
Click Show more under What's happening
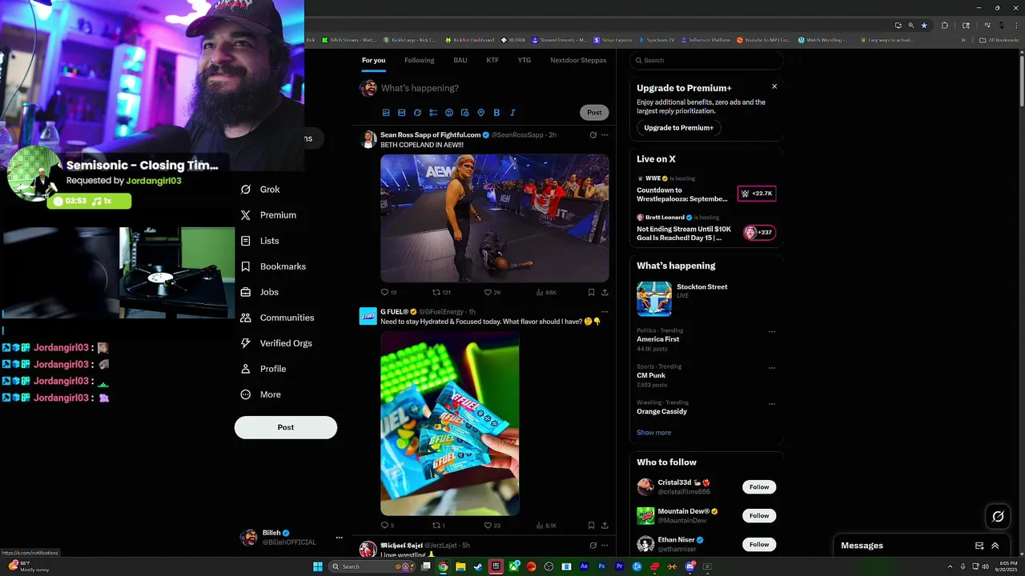click(x=654, y=433)
